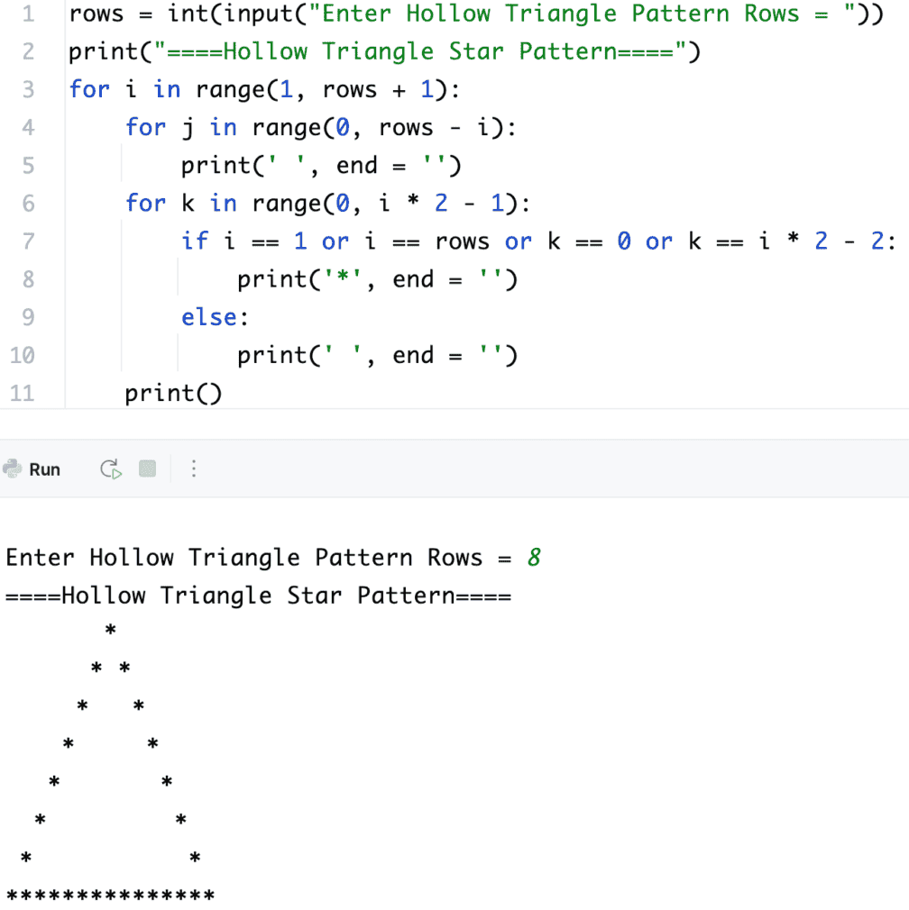Open the three-dot run options menu
The image size is (909, 910).
(194, 469)
